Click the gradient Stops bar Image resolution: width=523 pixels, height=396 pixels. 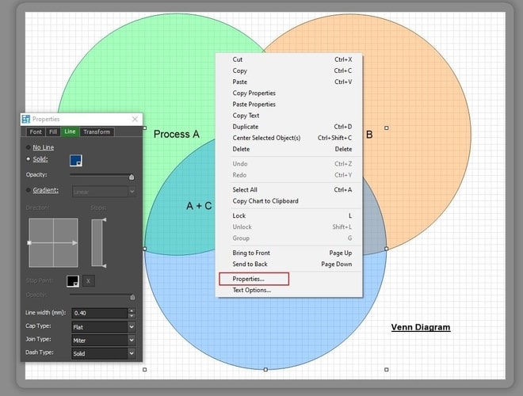click(97, 242)
